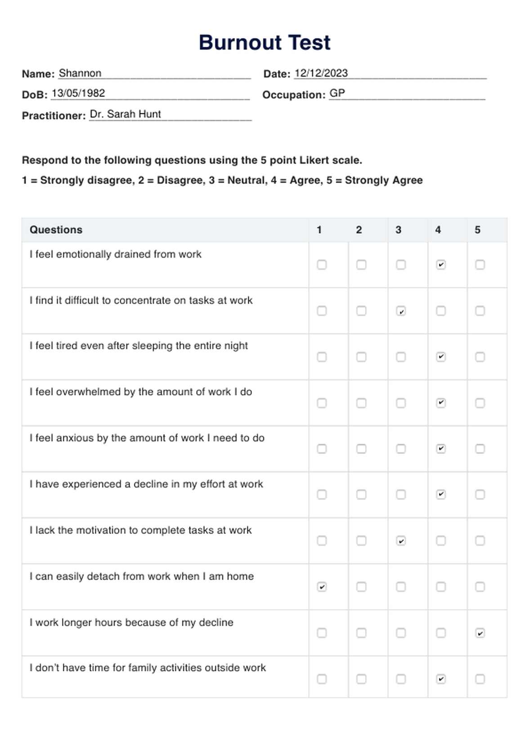This screenshot has width=529, height=733.
Task: Click the Date field showing 12/12/2023
Action: (390, 73)
